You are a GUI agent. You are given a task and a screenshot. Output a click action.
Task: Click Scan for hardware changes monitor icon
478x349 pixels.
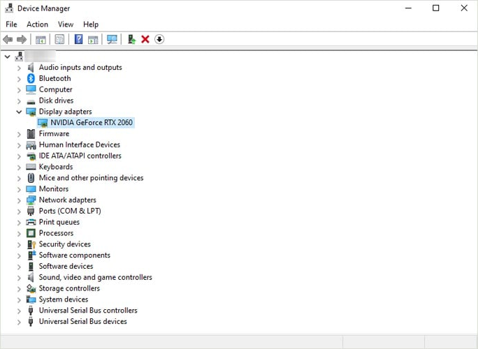(112, 39)
